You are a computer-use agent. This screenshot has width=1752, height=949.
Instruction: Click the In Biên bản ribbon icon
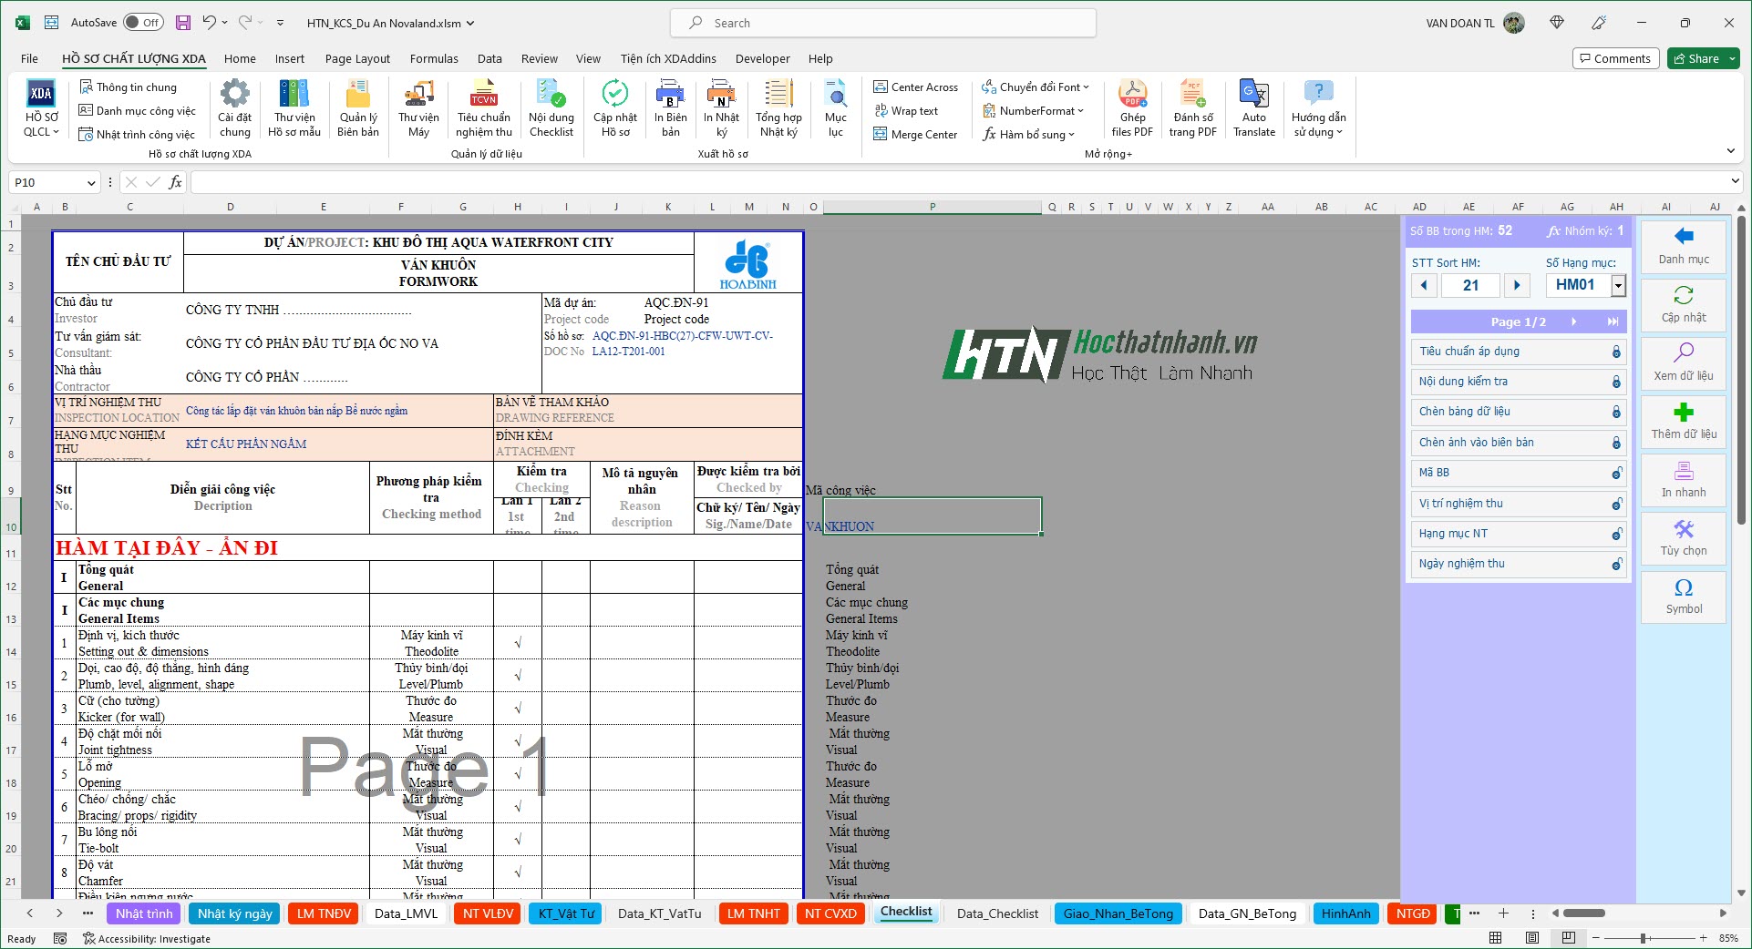click(670, 107)
